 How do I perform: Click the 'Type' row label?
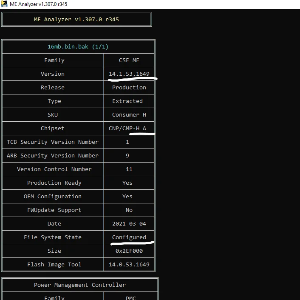54,101
